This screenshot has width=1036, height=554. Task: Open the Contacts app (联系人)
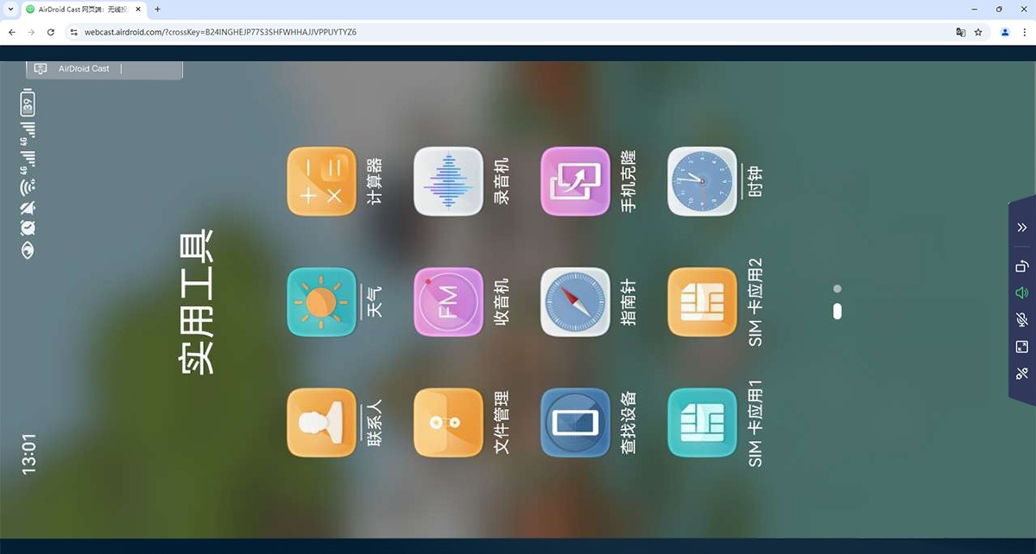coord(321,423)
